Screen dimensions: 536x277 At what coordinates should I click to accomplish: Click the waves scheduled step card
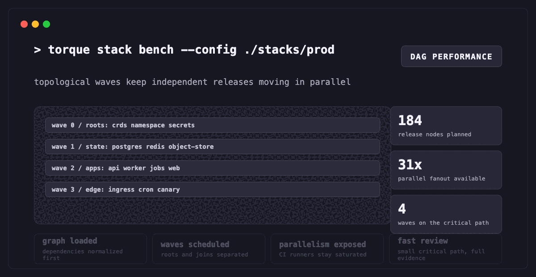pos(209,248)
